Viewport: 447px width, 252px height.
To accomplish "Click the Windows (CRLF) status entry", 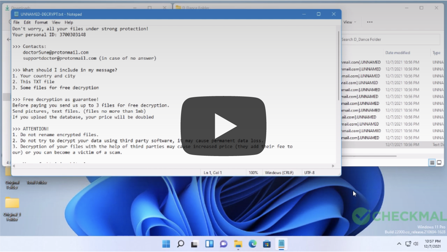I will (279, 173).
